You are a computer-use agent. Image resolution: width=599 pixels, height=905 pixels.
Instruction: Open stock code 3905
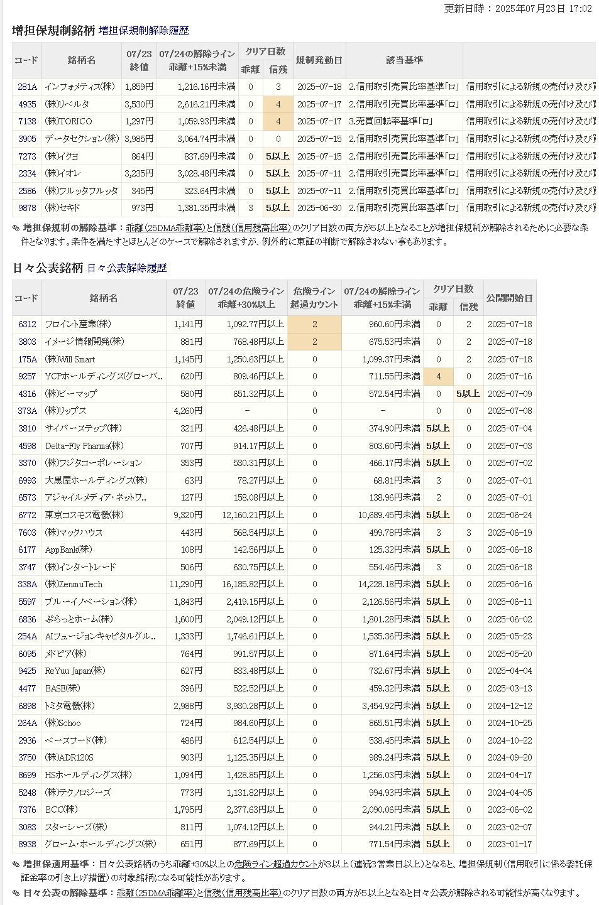[27, 139]
